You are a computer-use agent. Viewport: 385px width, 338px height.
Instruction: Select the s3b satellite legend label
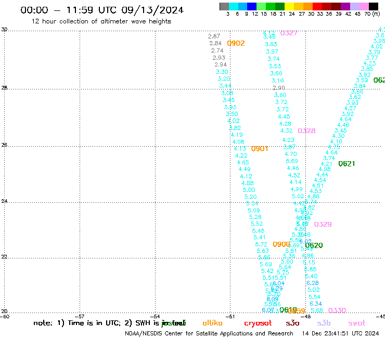pos(324,323)
